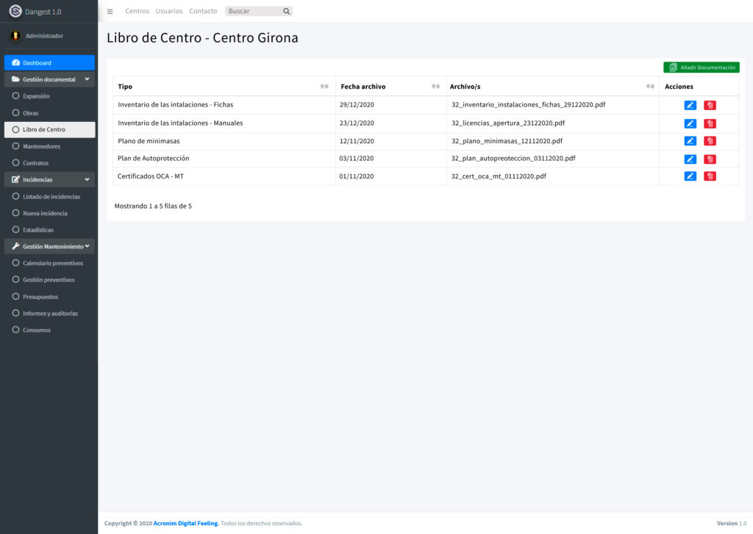Delete the Plan de Autoprotección document
Screen dimensions: 753x534
pyautogui.click(x=710, y=159)
